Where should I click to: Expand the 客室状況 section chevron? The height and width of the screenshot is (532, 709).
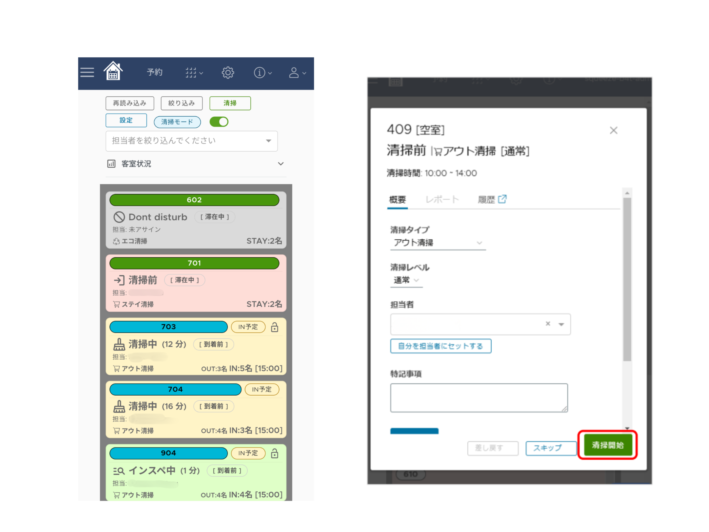click(x=281, y=164)
